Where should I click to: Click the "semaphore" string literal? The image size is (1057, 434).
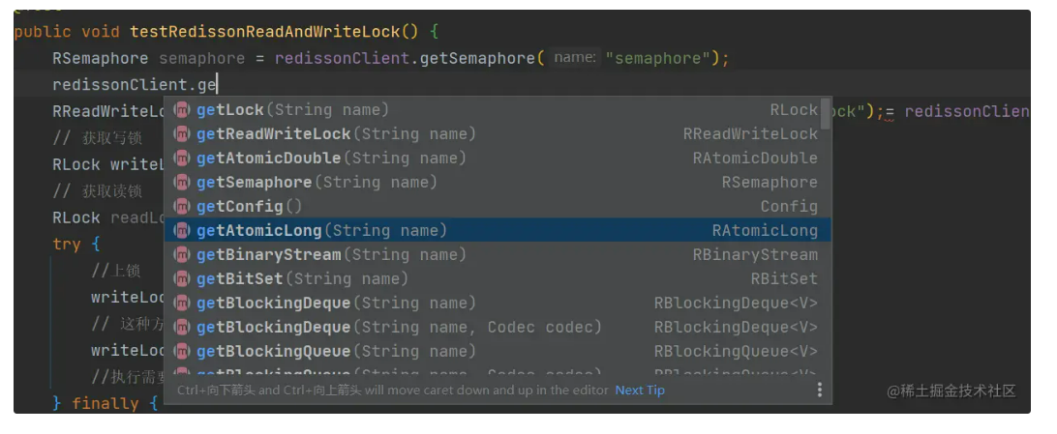[657, 59]
